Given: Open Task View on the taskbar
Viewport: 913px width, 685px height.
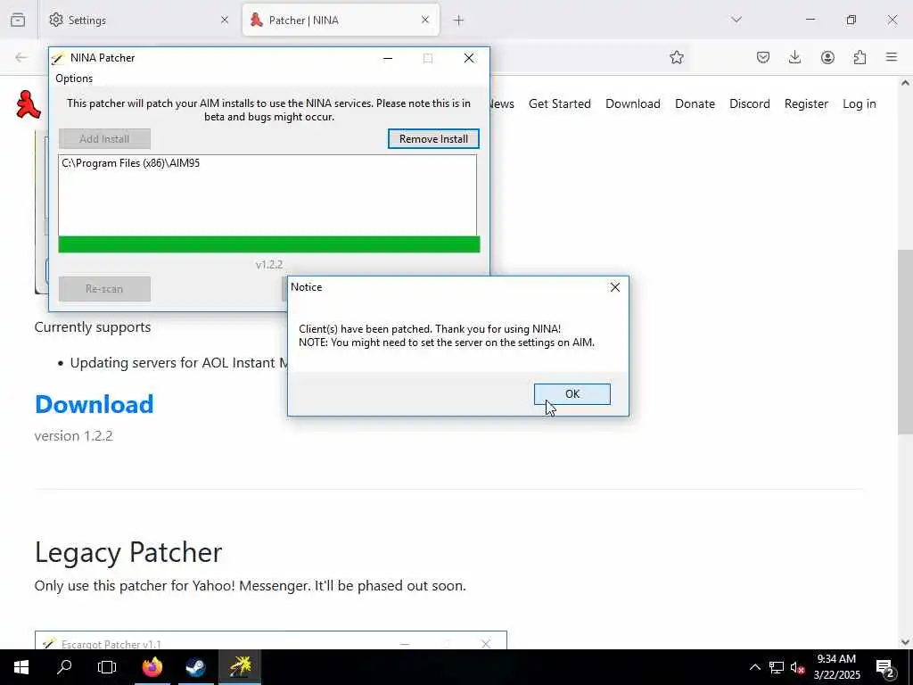Looking at the screenshot, I should coord(107,667).
